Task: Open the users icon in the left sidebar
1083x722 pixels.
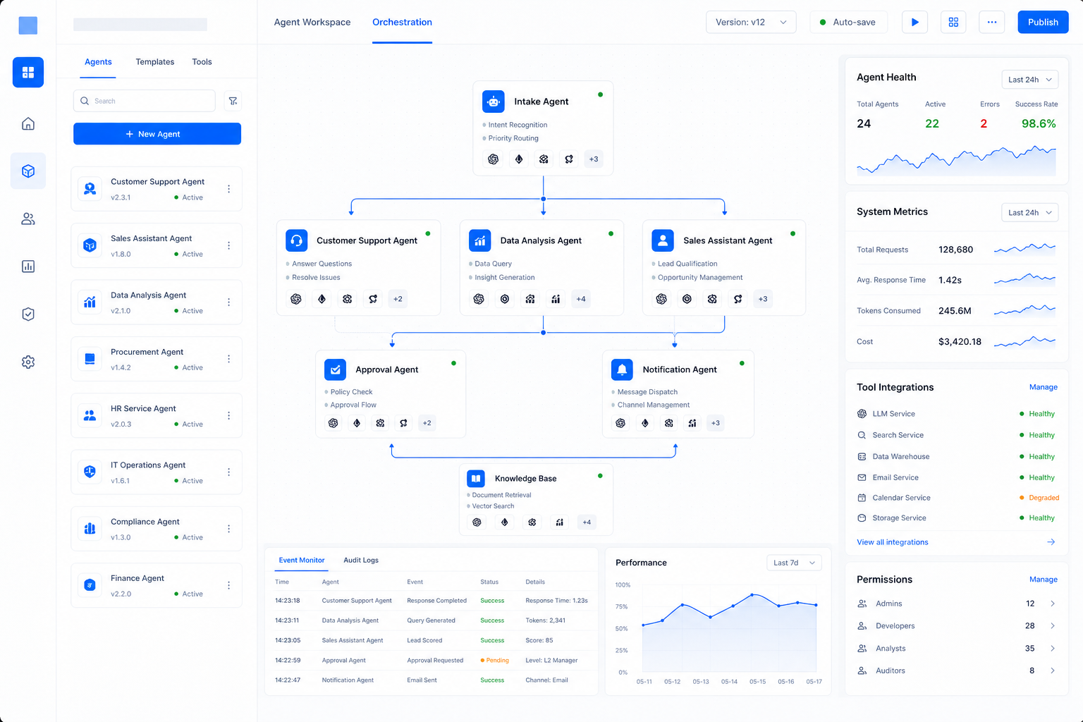Action: [28, 219]
